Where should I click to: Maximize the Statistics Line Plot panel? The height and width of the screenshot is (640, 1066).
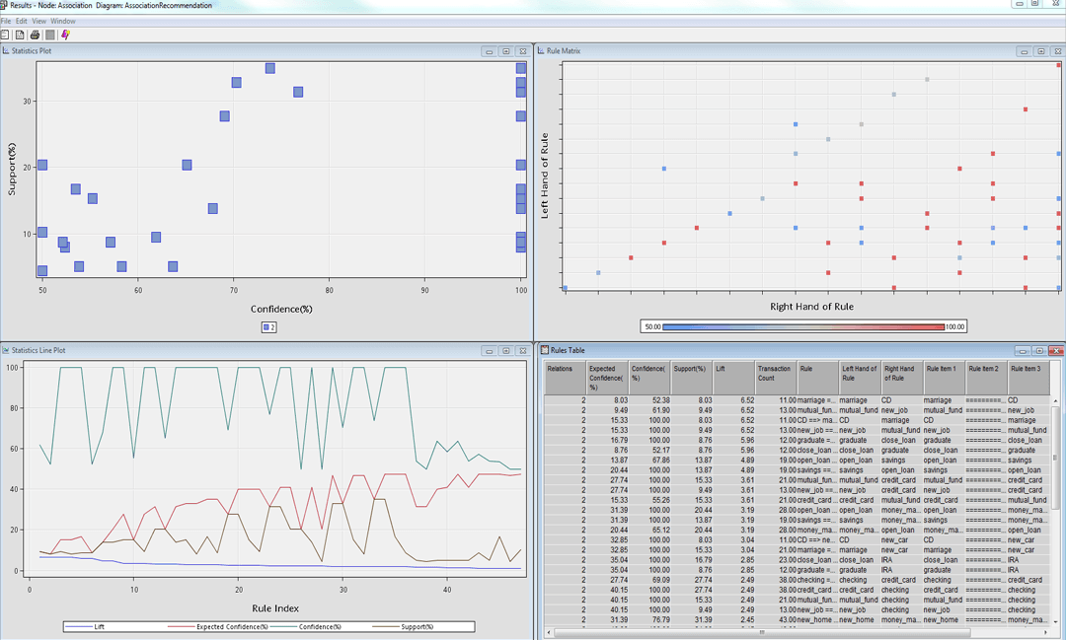(505, 351)
